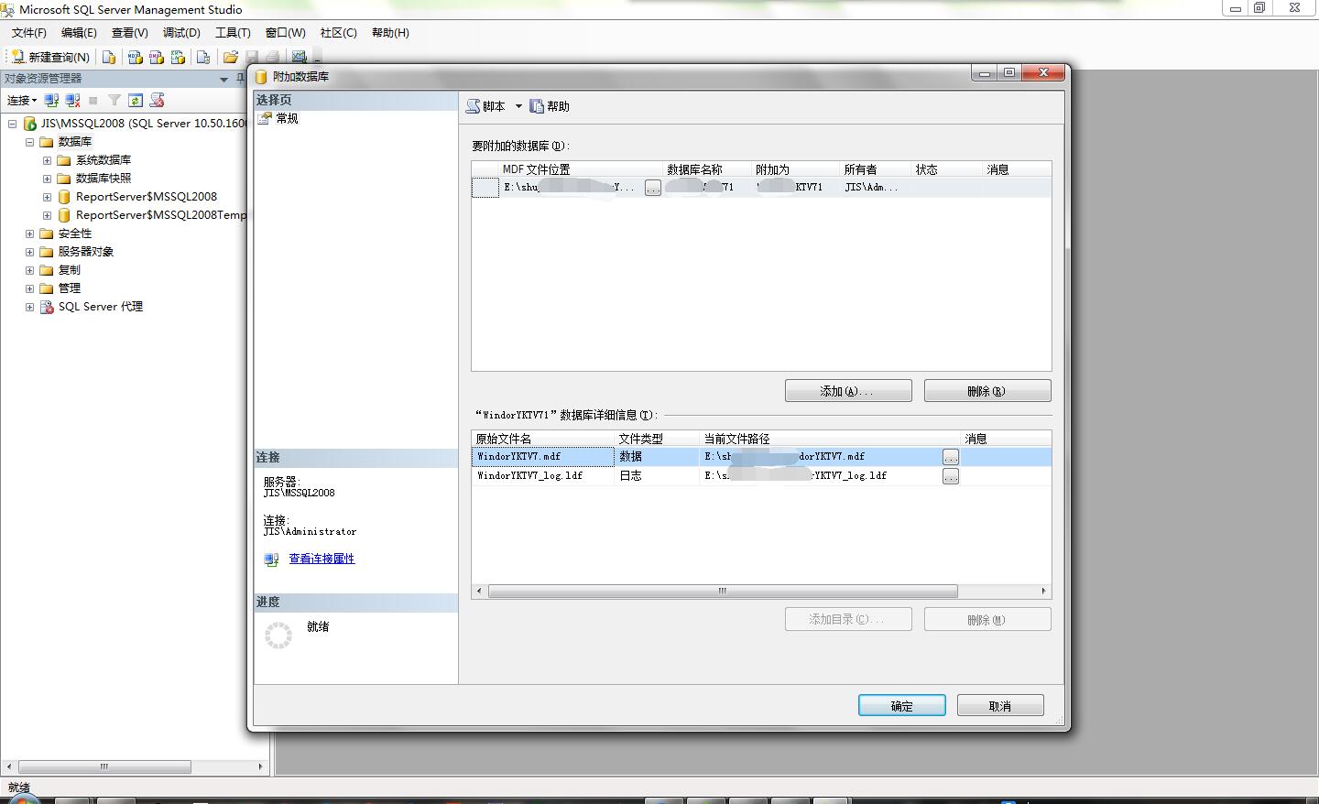
Task: Click the Database Engine Query icon
Action: (109, 57)
